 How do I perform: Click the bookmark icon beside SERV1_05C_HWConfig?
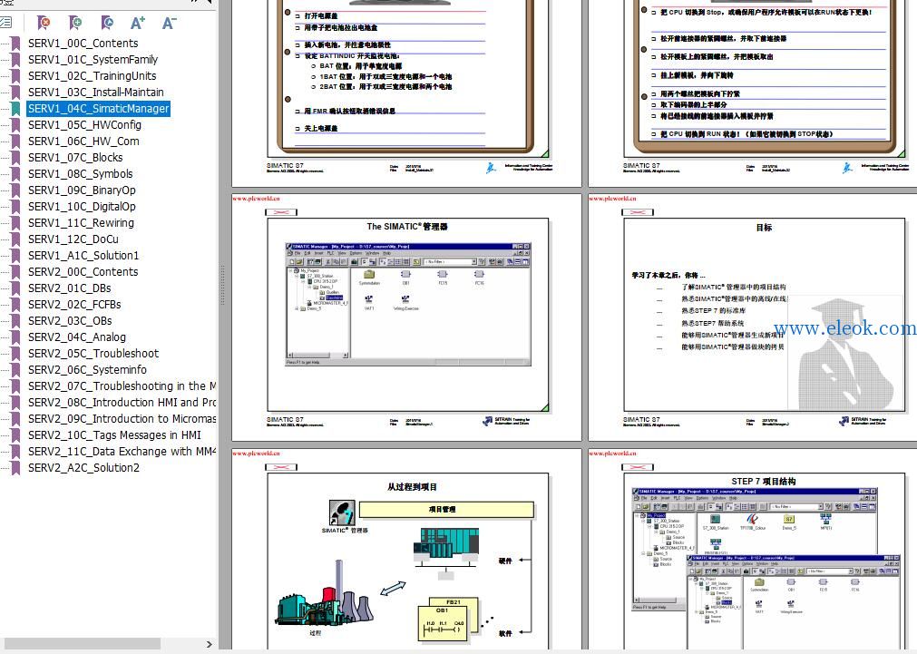click(x=15, y=125)
